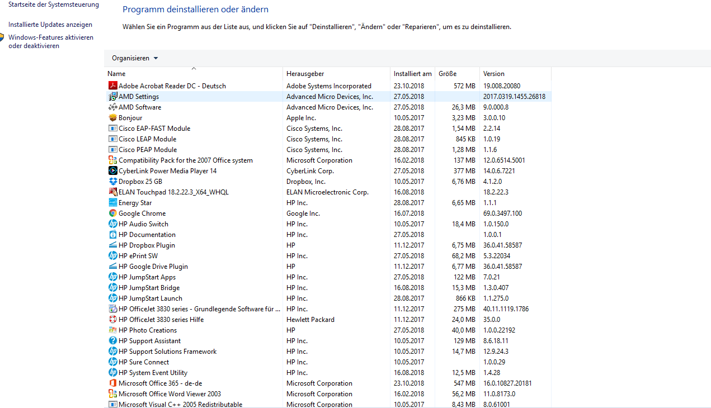Click version 69.0.3497.100 of Chrome
711x408 pixels.
point(502,214)
